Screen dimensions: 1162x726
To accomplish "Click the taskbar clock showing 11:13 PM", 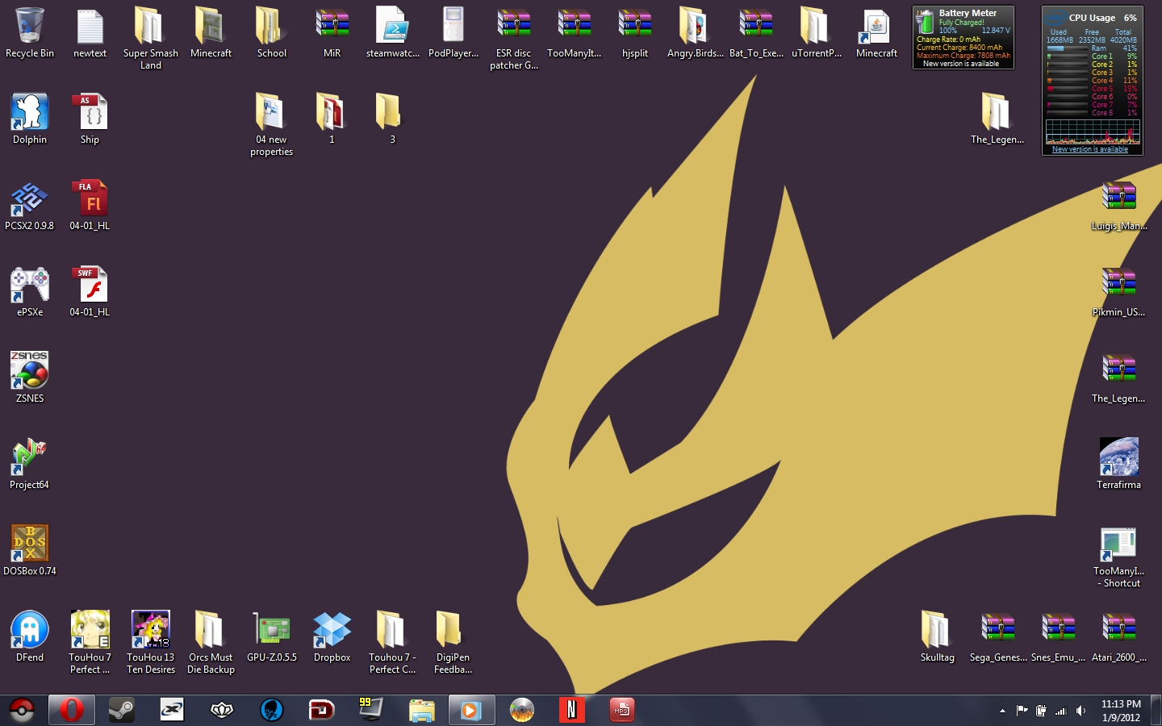I will pyautogui.click(x=1121, y=710).
